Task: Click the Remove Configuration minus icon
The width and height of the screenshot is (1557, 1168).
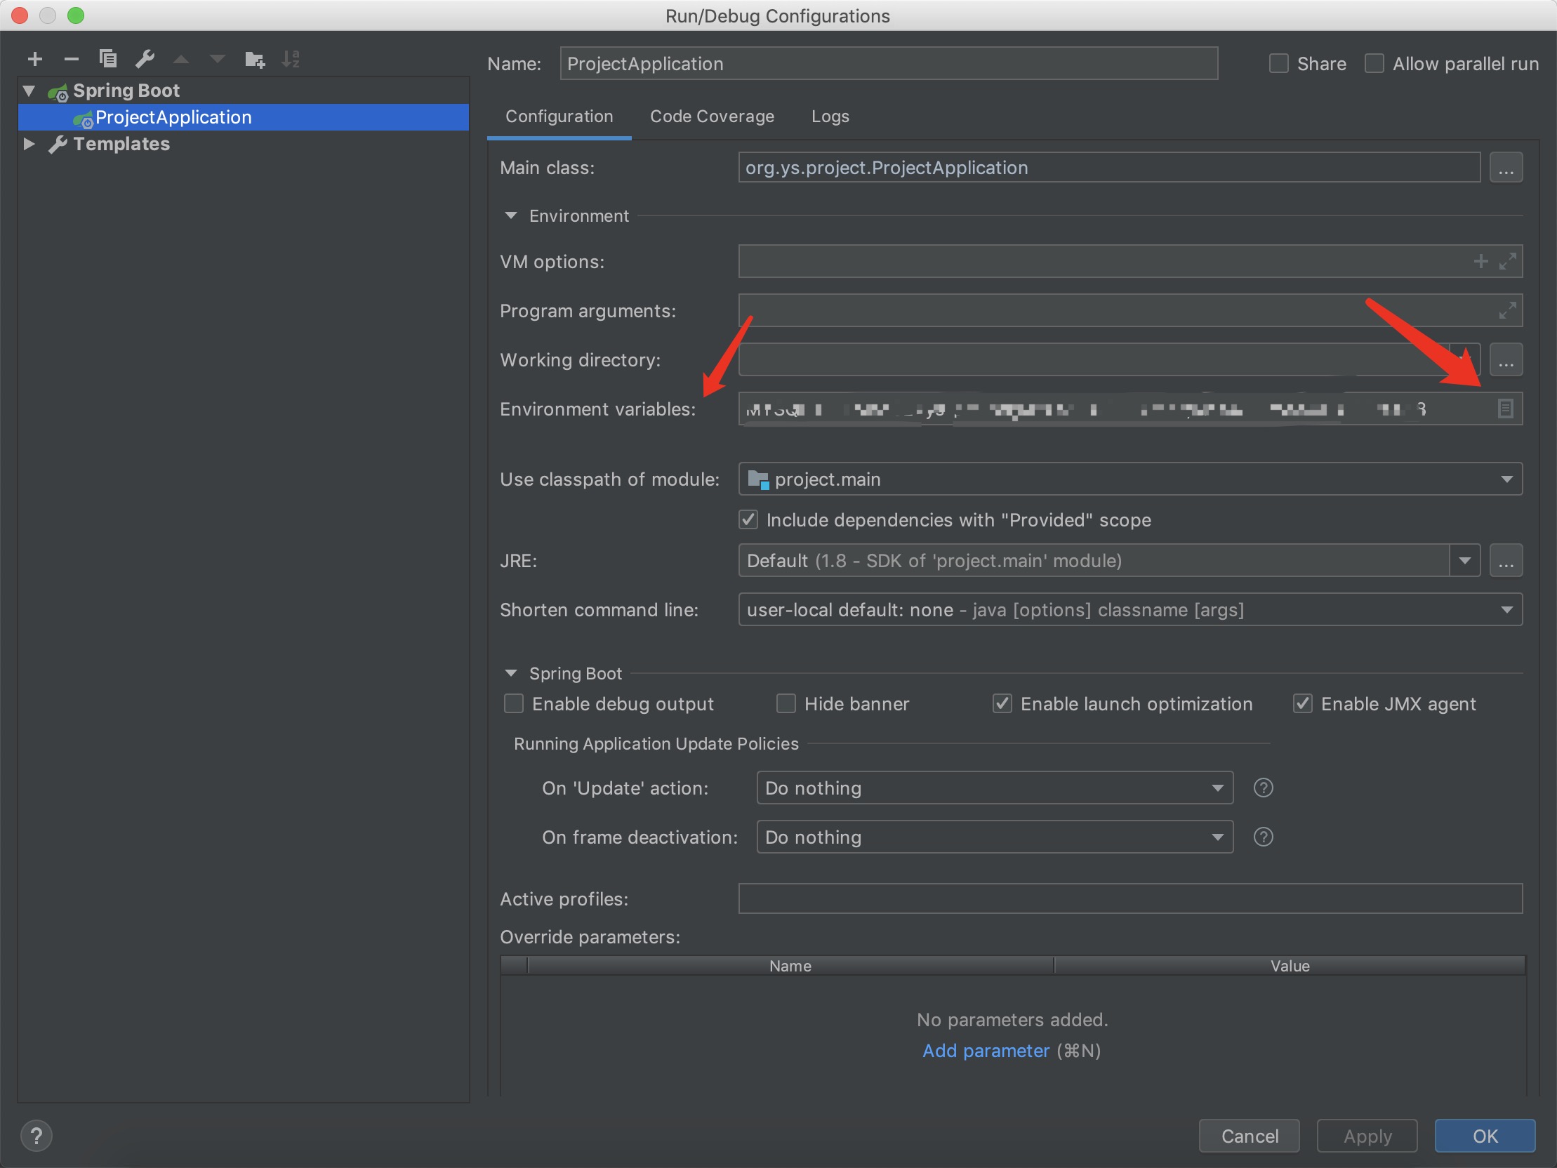Action: (71, 59)
